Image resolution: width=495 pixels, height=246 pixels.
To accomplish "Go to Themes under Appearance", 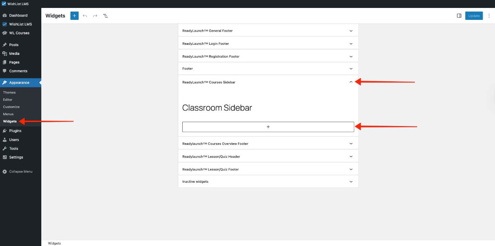I will point(9,92).
